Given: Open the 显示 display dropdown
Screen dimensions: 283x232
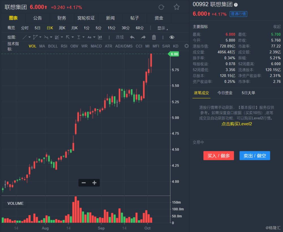Looking at the screenshot, I should [162, 28].
